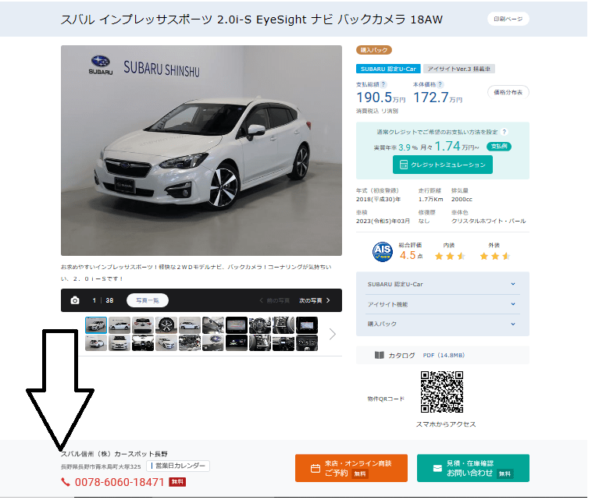
Task: Click the クリスタルホワイト・パール body color
Action: pyautogui.click(x=489, y=222)
